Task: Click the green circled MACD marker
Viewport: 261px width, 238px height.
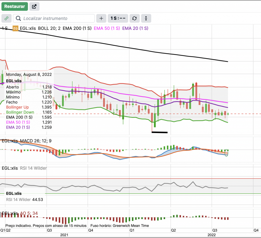Action: pyautogui.click(x=226, y=153)
